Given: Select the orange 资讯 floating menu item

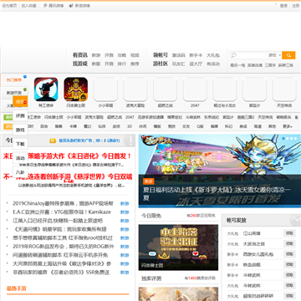Looking at the screenshot, I should (20, 101).
